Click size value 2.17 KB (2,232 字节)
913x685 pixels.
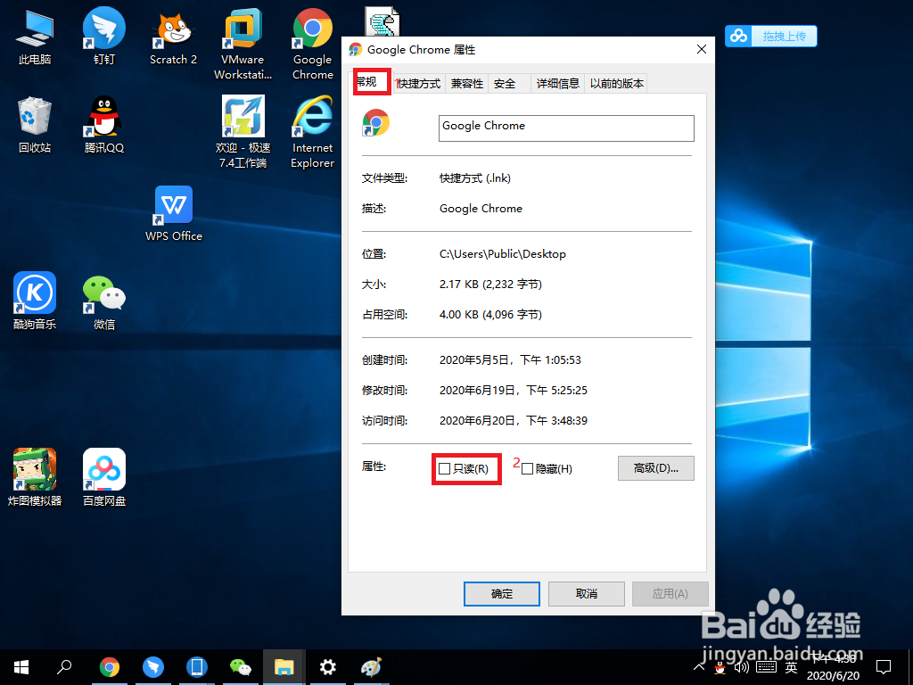point(490,285)
